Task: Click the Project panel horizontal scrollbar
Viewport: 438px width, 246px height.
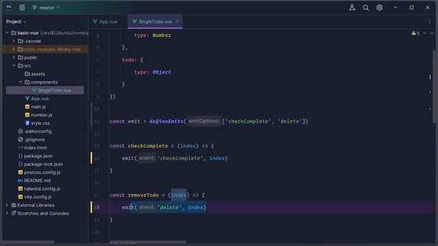Action: (29, 242)
